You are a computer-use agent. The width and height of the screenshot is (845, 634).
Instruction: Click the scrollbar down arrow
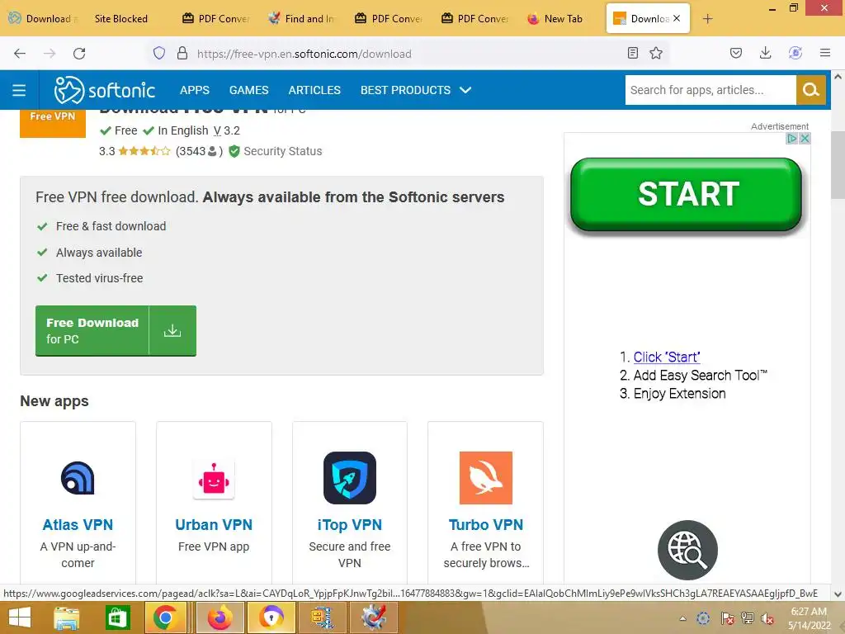[838, 594]
